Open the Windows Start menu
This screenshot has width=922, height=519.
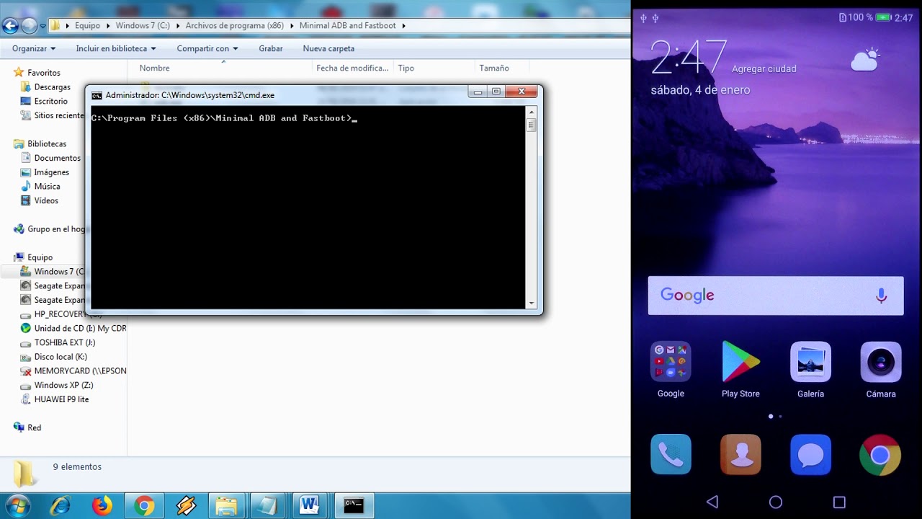point(17,505)
